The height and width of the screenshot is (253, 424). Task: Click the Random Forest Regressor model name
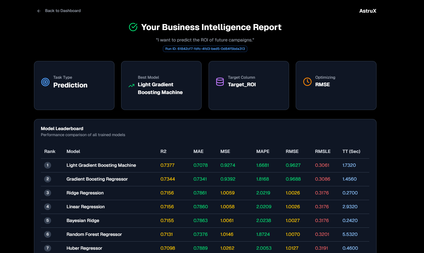click(94, 234)
